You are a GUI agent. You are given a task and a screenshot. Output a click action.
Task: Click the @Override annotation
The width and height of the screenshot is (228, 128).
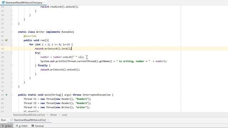[30, 36]
